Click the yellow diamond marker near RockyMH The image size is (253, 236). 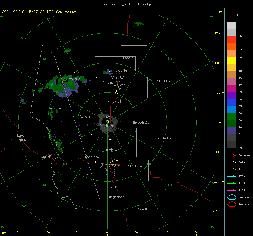[75, 73]
